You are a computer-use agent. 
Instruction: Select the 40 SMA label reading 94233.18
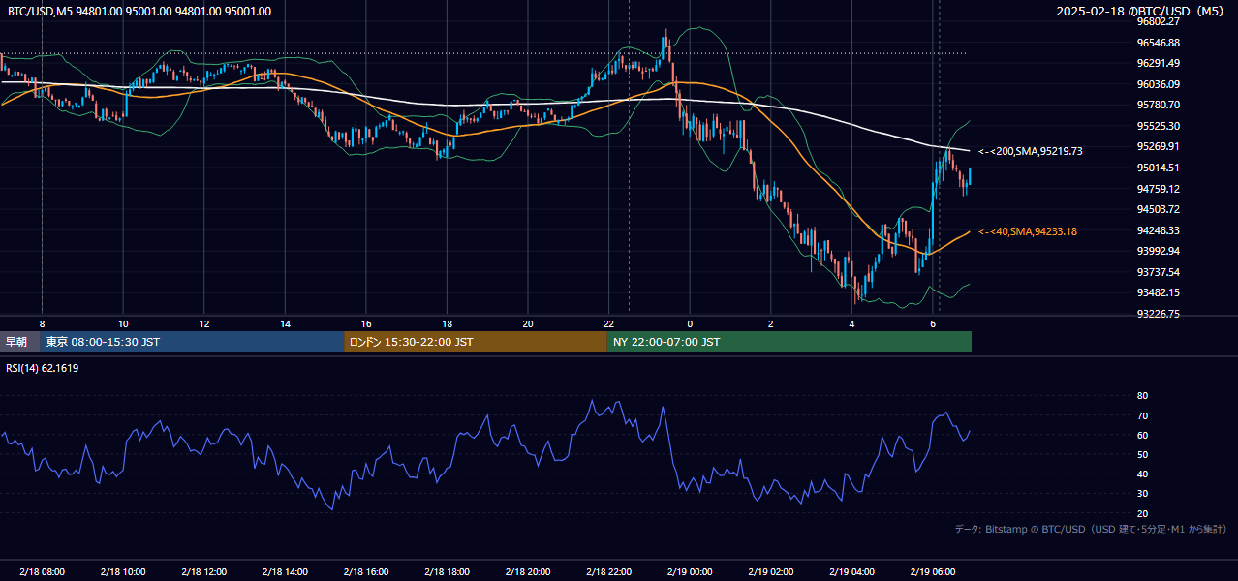1028,231
